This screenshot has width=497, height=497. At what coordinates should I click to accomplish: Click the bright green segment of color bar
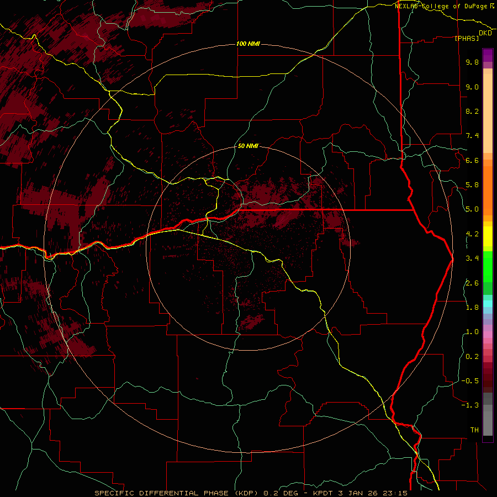[x=488, y=266]
